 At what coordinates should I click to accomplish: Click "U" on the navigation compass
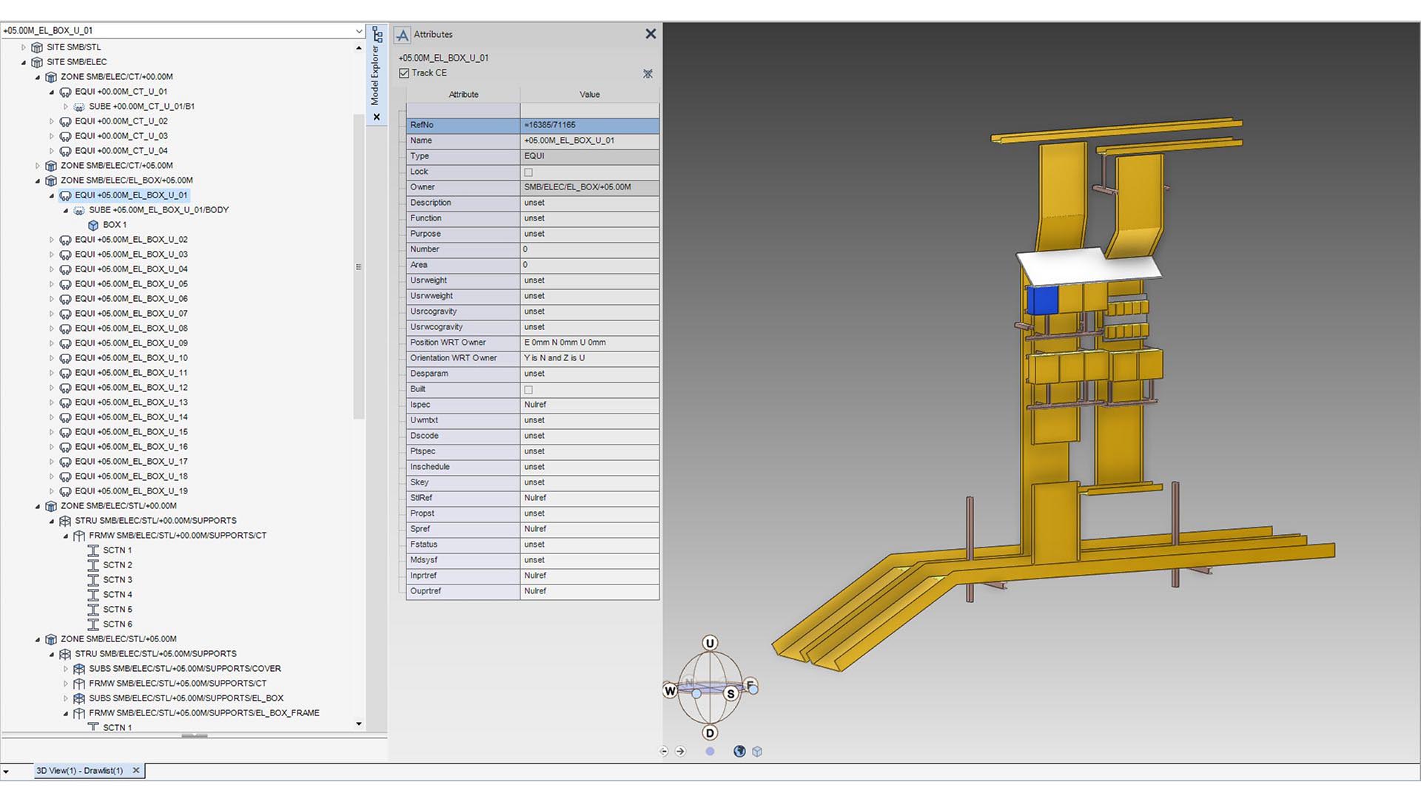point(710,643)
